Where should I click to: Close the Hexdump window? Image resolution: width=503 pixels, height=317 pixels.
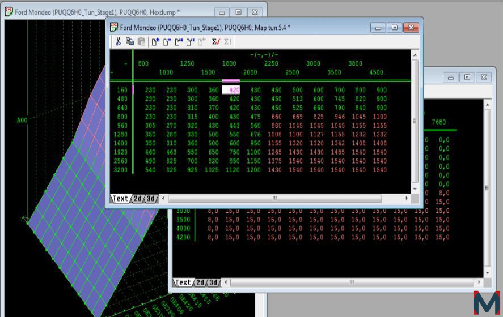click(x=255, y=12)
